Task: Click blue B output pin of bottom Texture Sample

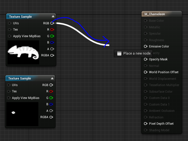Action: click(x=51, y=104)
